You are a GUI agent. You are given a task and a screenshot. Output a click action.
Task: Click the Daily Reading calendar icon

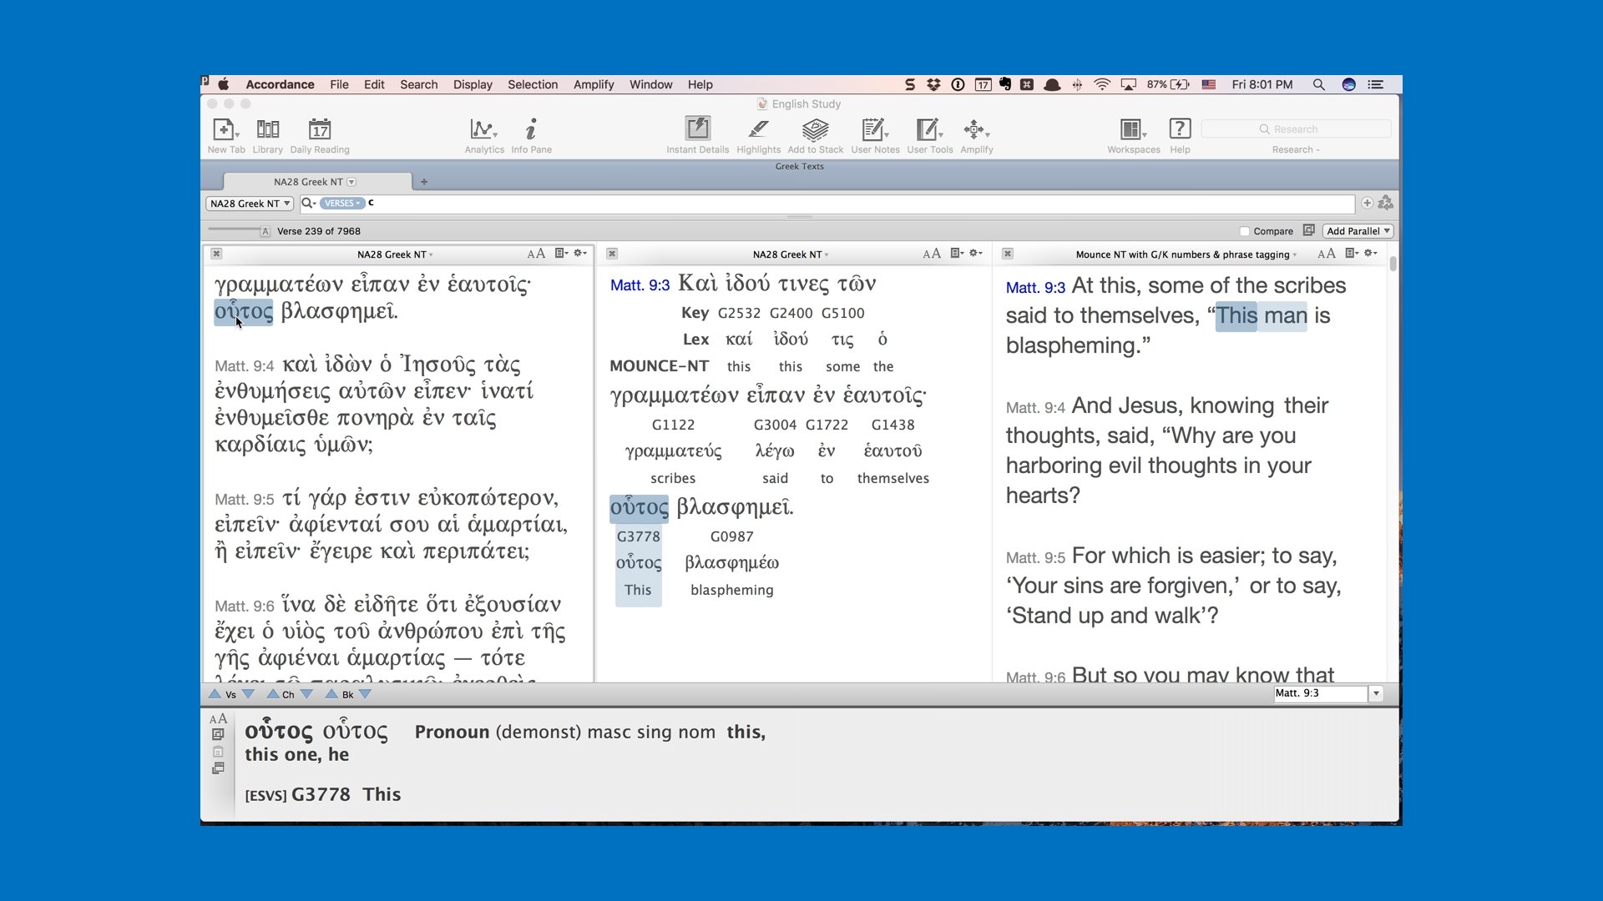(x=320, y=129)
